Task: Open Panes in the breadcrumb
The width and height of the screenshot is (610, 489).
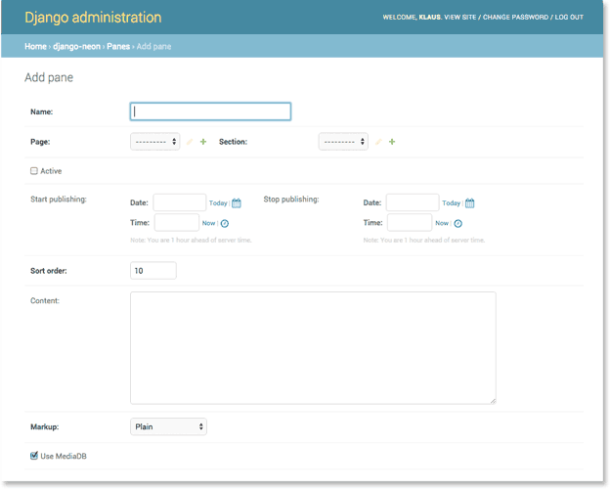Action: (x=118, y=46)
